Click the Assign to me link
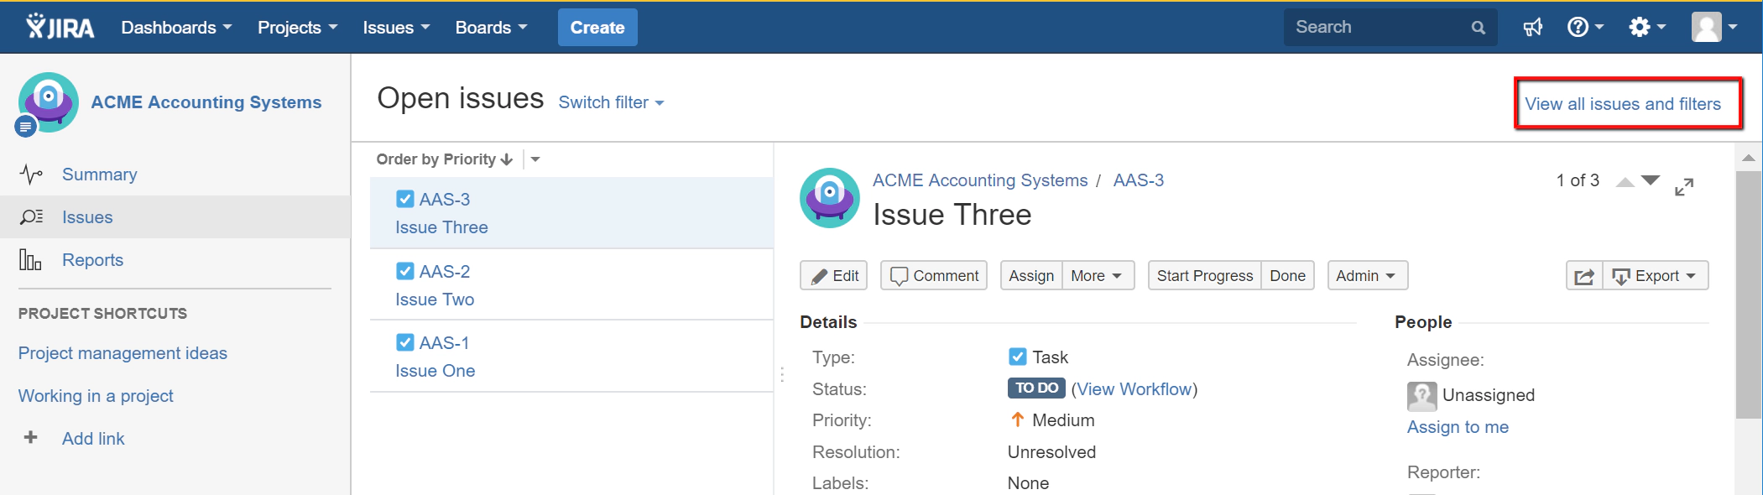Screen dimensions: 1763x495 [1458, 427]
